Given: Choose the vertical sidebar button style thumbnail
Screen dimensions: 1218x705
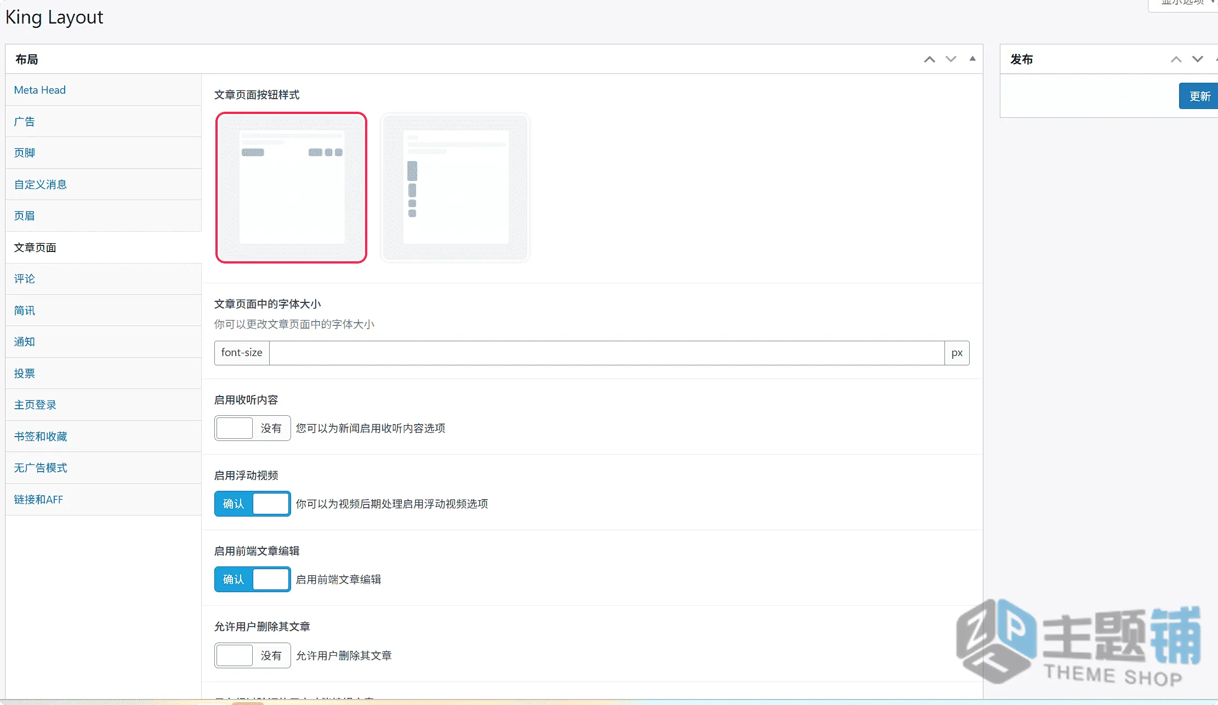Looking at the screenshot, I should pos(455,187).
